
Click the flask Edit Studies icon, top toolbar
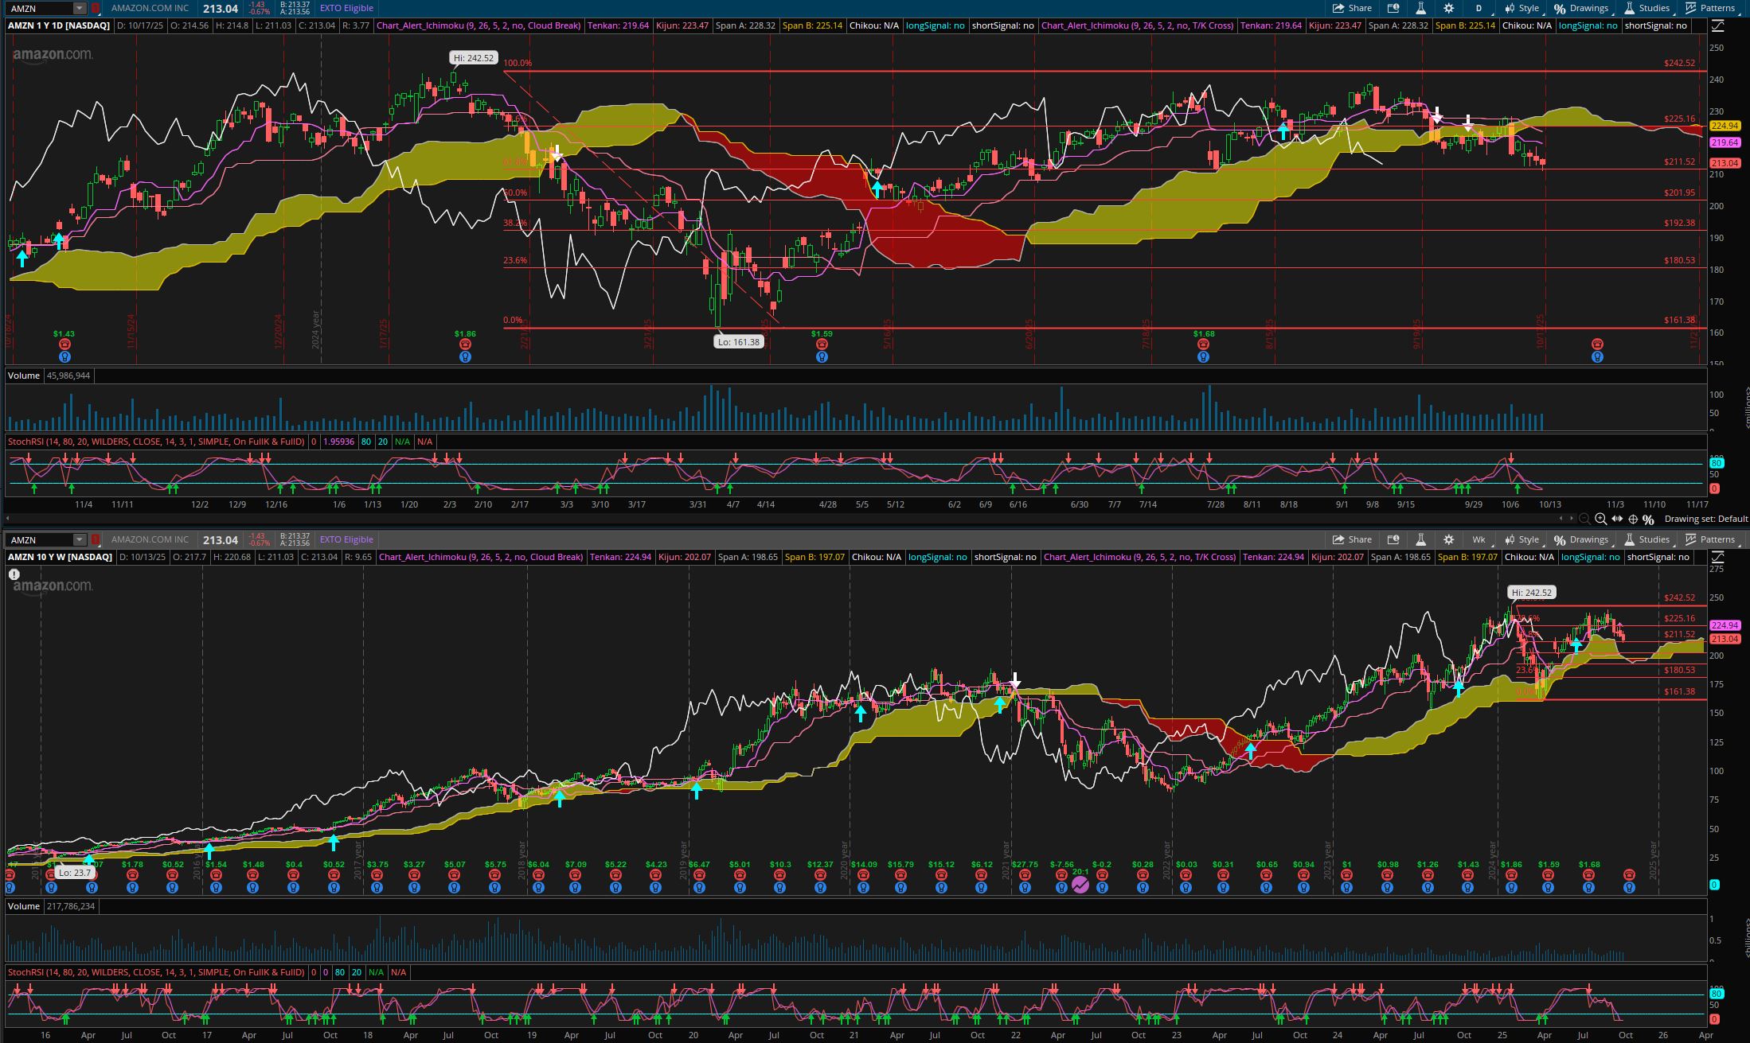[1420, 8]
